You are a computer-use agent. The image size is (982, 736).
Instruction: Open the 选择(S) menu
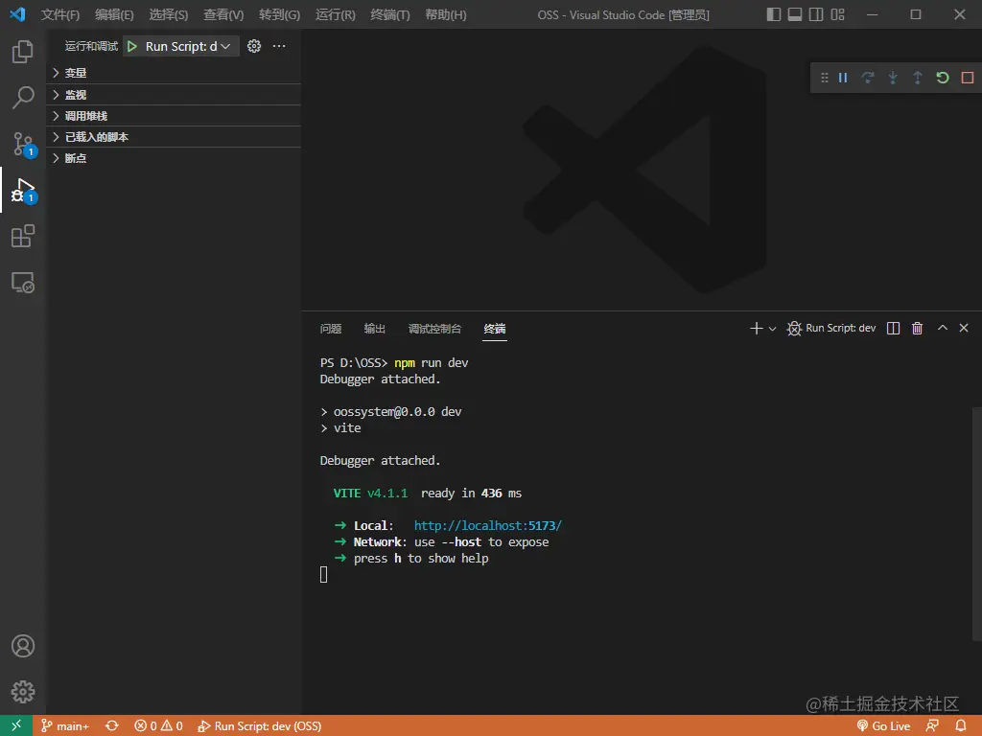tap(169, 14)
